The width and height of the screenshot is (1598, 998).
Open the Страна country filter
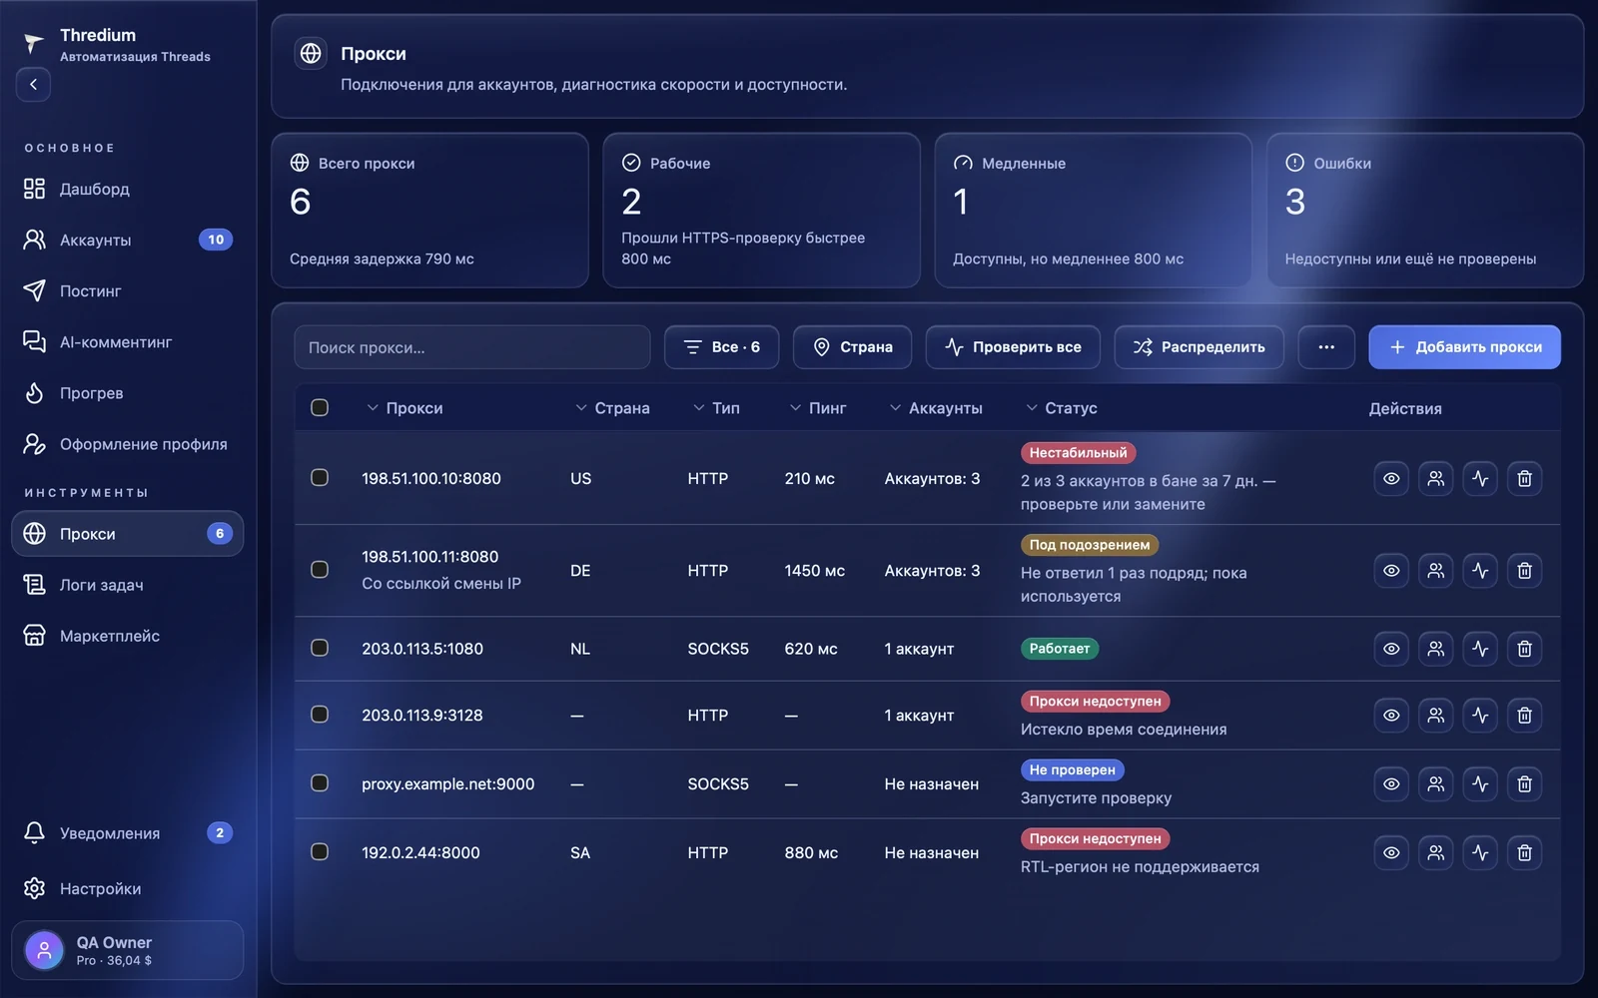(852, 347)
